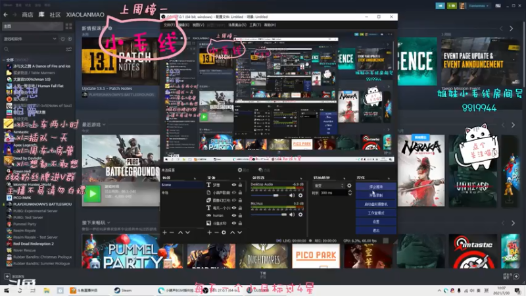The height and width of the screenshot is (296, 526).
Task: Step the transition duration value spinner
Action: 350,193
